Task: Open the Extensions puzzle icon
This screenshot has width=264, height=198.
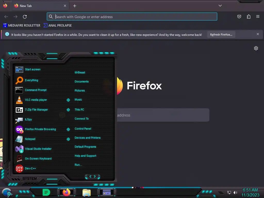Action: click(x=249, y=16)
